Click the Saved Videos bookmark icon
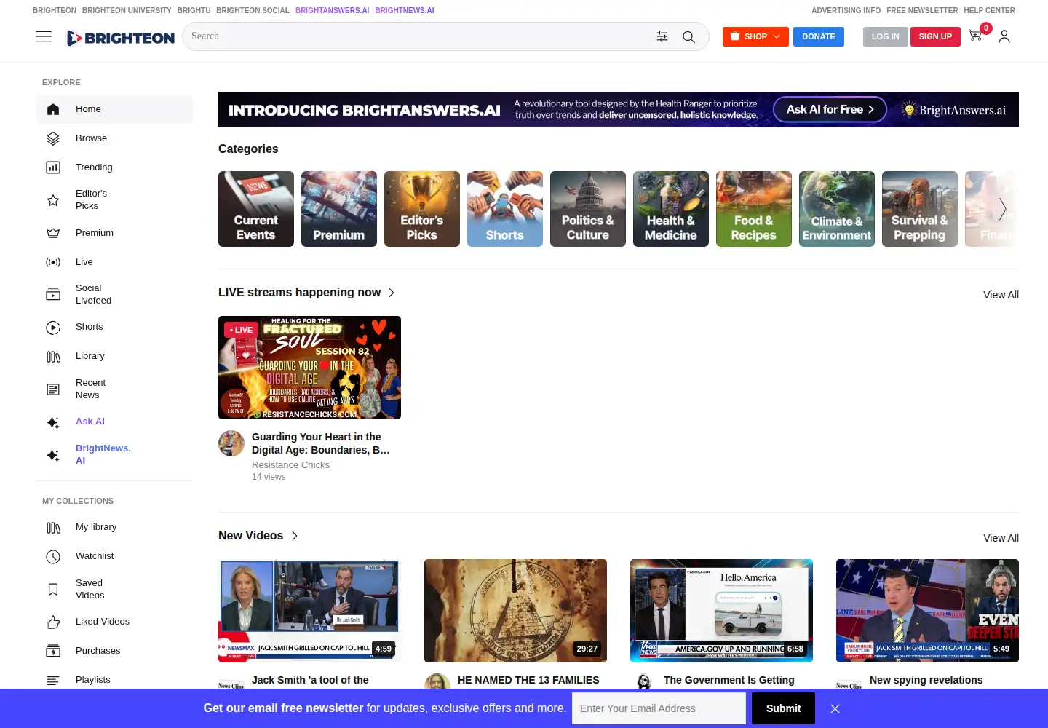The image size is (1048, 728). [53, 590]
